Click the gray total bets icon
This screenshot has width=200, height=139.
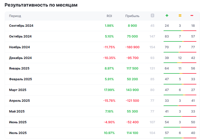pos(152,16)
